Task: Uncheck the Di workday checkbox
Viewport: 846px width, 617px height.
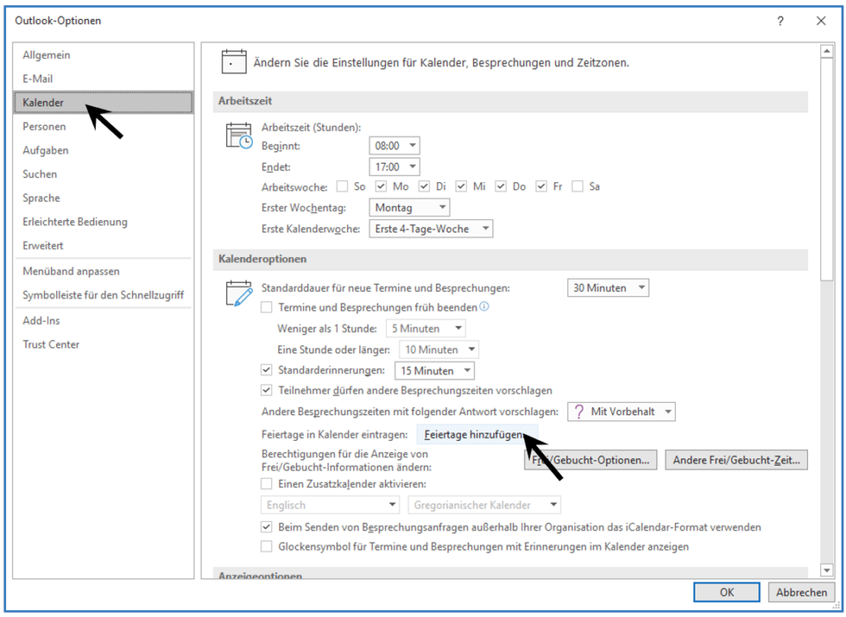Action: pyautogui.click(x=424, y=186)
